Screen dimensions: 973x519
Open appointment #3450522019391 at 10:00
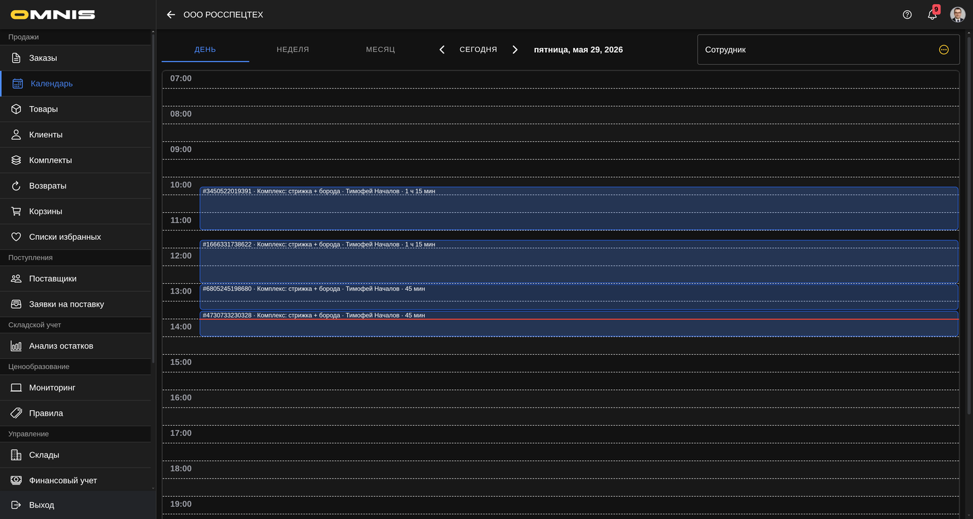click(579, 209)
